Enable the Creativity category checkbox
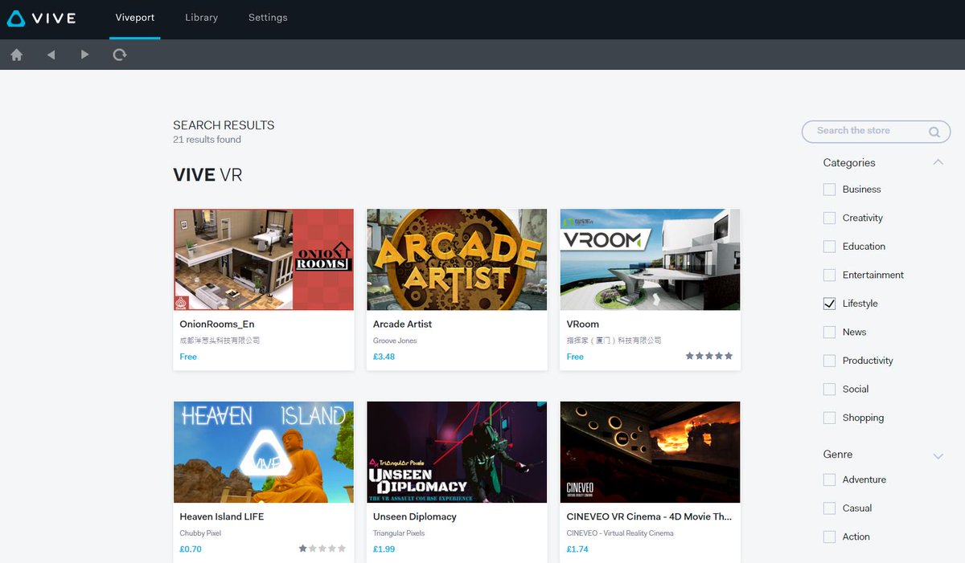This screenshot has width=965, height=563. [x=829, y=218]
